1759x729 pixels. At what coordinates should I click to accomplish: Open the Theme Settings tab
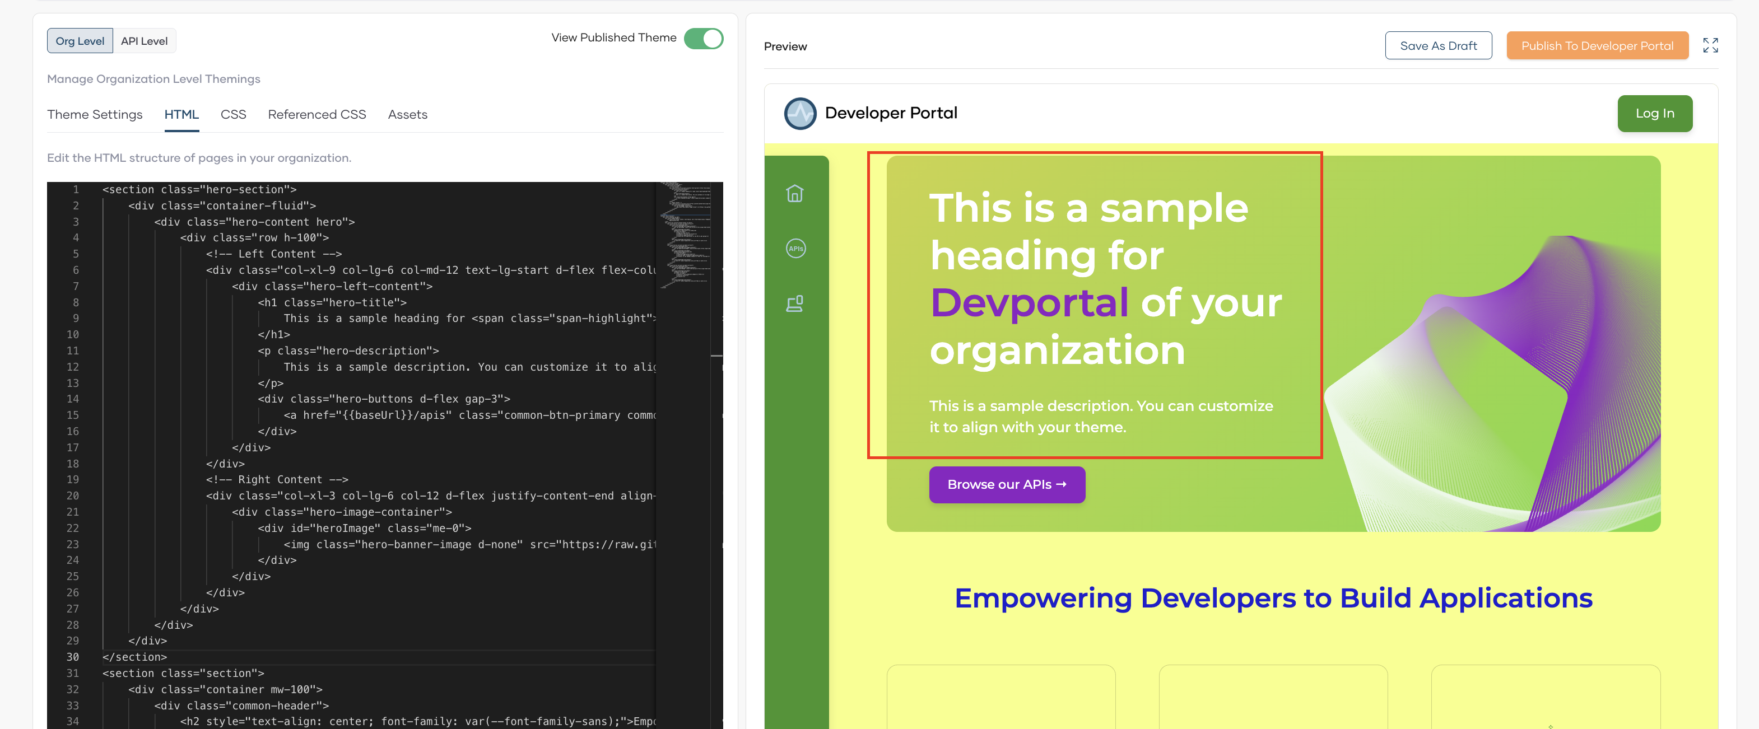[95, 114]
